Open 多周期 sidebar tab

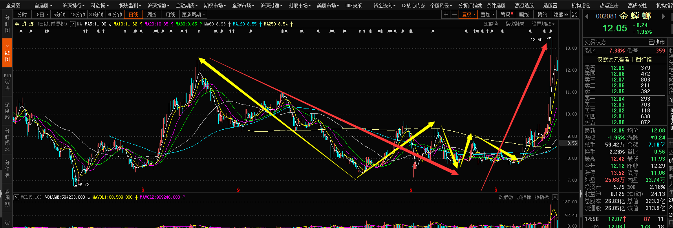click(7, 198)
